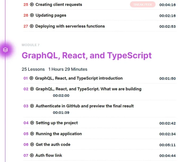181x162 pixels.
Task: Click purple lesson number 04
Action: coord(26,123)
